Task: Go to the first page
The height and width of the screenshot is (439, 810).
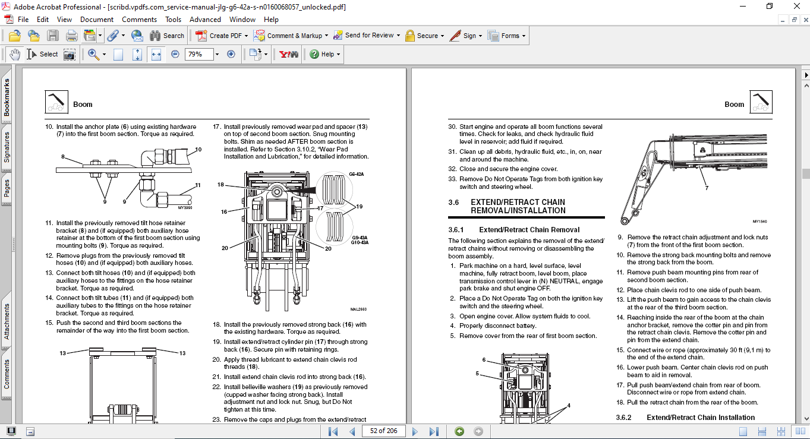Action: point(333,431)
